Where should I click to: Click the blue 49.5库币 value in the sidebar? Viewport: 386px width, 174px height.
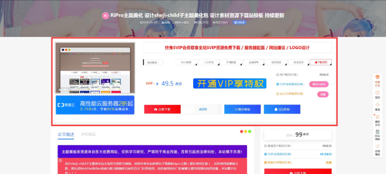click(326, 154)
